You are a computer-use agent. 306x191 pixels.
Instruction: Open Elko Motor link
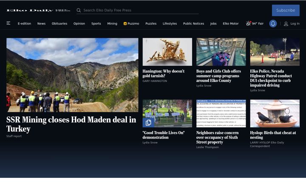[x=231, y=24]
